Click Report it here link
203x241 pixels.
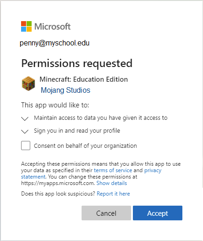click(113, 194)
